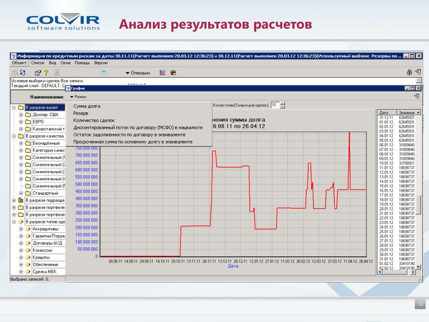Click the folder icon beside Доллар США

coord(28,115)
